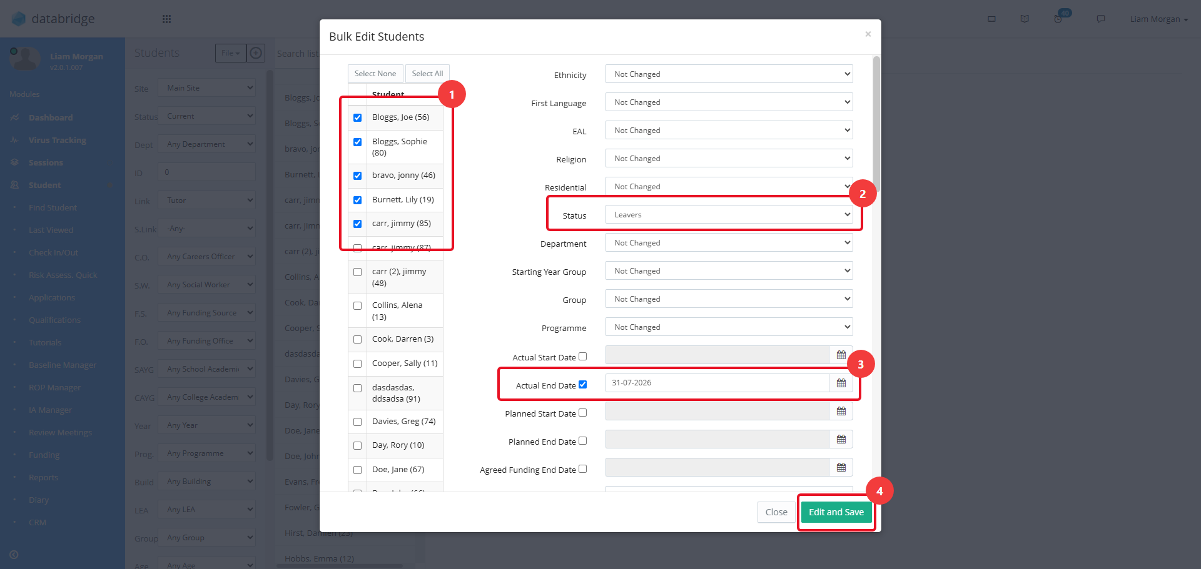Image resolution: width=1201 pixels, height=569 pixels.
Task: Click the add student plus icon
Action: point(256,53)
